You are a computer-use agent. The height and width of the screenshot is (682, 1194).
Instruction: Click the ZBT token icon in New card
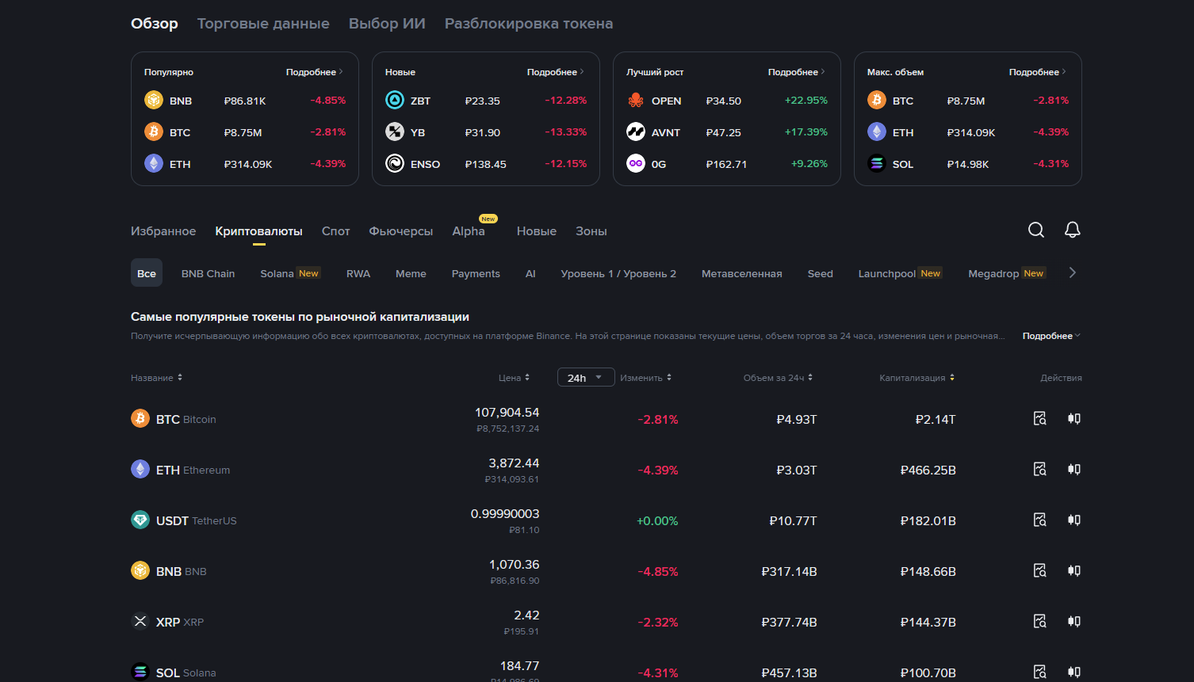pos(394,101)
